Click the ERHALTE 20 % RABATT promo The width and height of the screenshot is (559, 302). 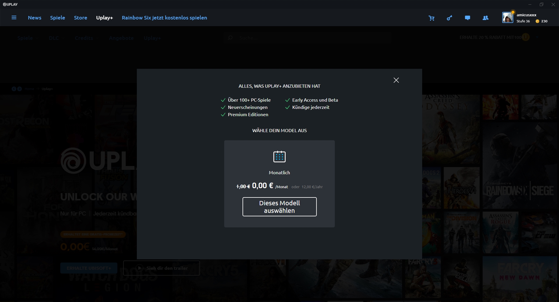tap(494, 37)
